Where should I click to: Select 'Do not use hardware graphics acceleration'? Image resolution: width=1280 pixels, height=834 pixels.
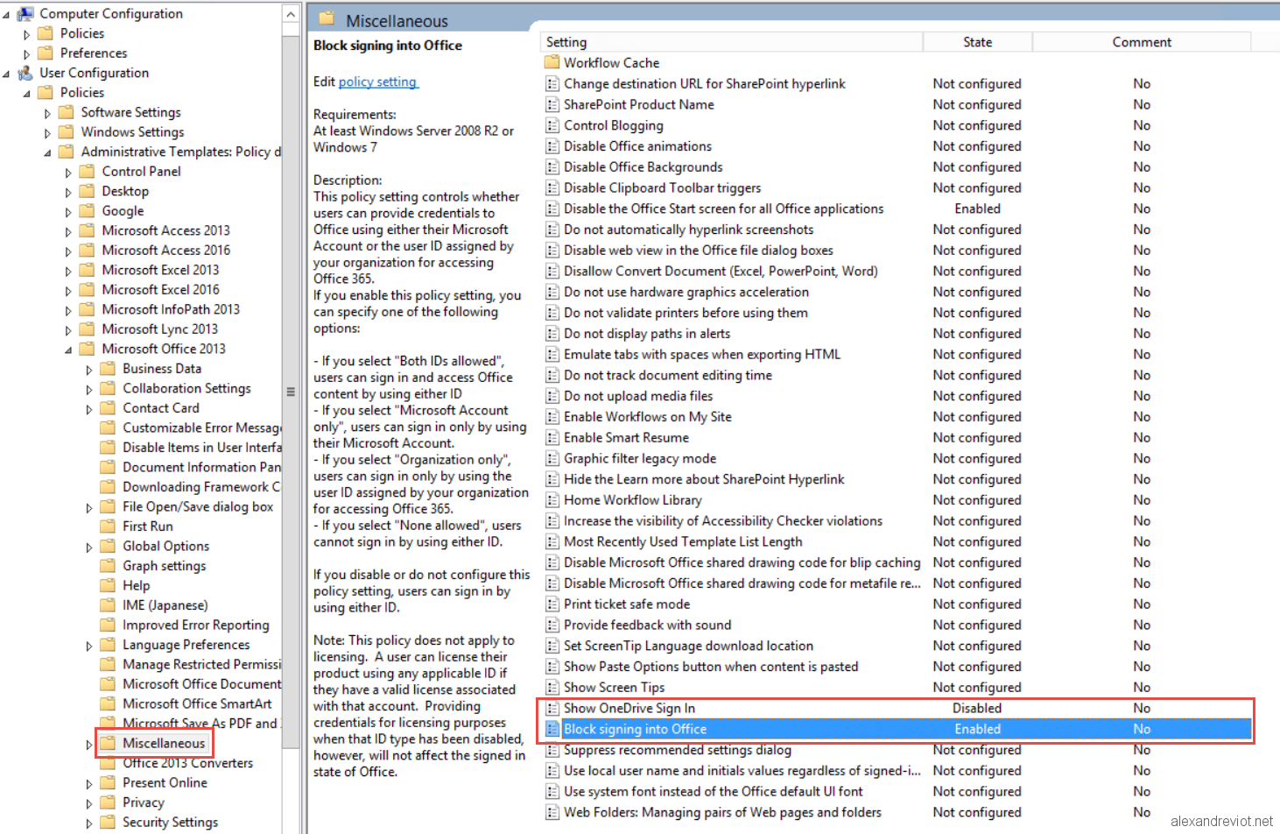pos(686,292)
